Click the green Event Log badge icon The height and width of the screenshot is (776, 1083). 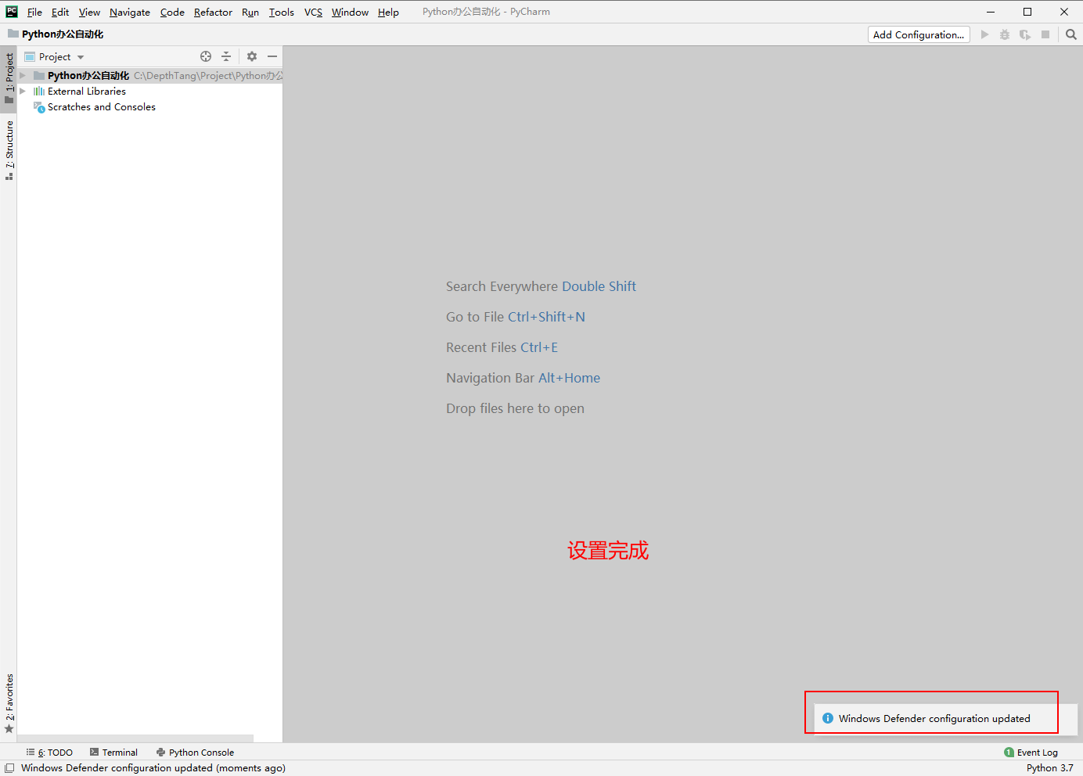(x=1009, y=753)
